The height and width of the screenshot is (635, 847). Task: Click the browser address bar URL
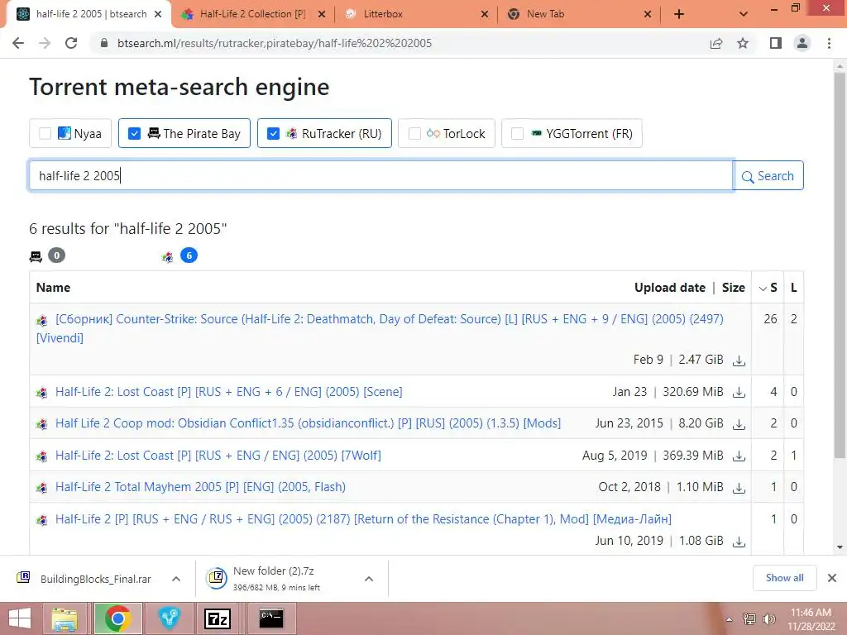[x=275, y=43]
